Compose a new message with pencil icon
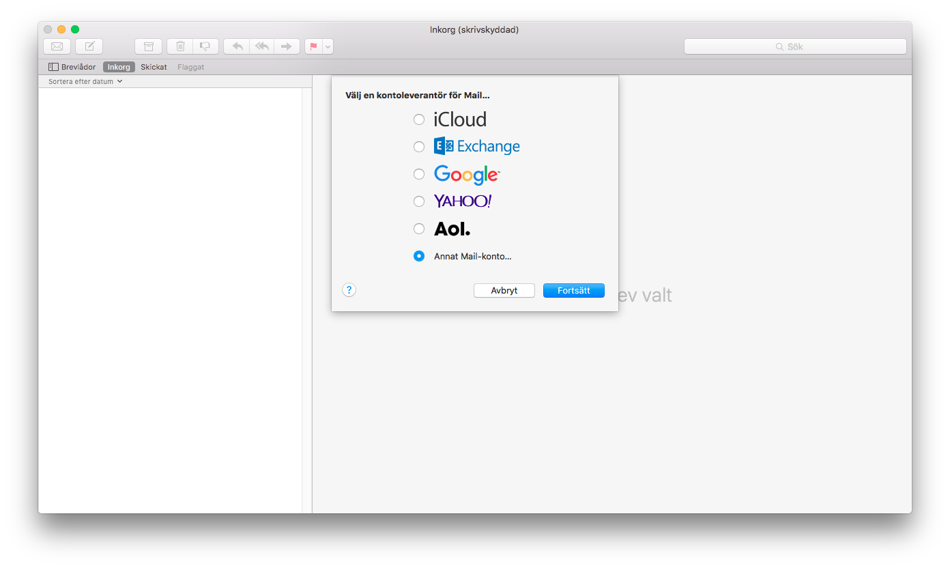Screen dimensions: 950x568 point(89,46)
